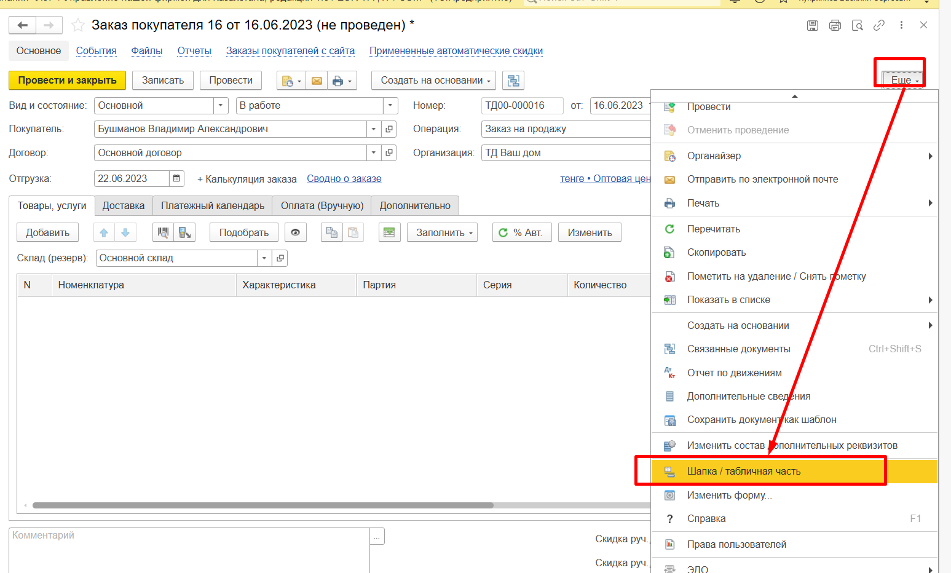Move row up with the blue up arrow
951x573 pixels.
coord(104,232)
